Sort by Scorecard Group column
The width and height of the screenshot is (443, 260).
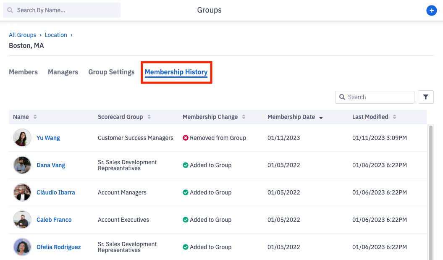(x=149, y=117)
